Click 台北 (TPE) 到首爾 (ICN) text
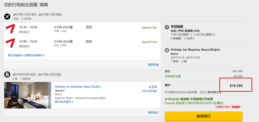Image resolution: width=259 pixels, height=122 pixels. coord(185,31)
